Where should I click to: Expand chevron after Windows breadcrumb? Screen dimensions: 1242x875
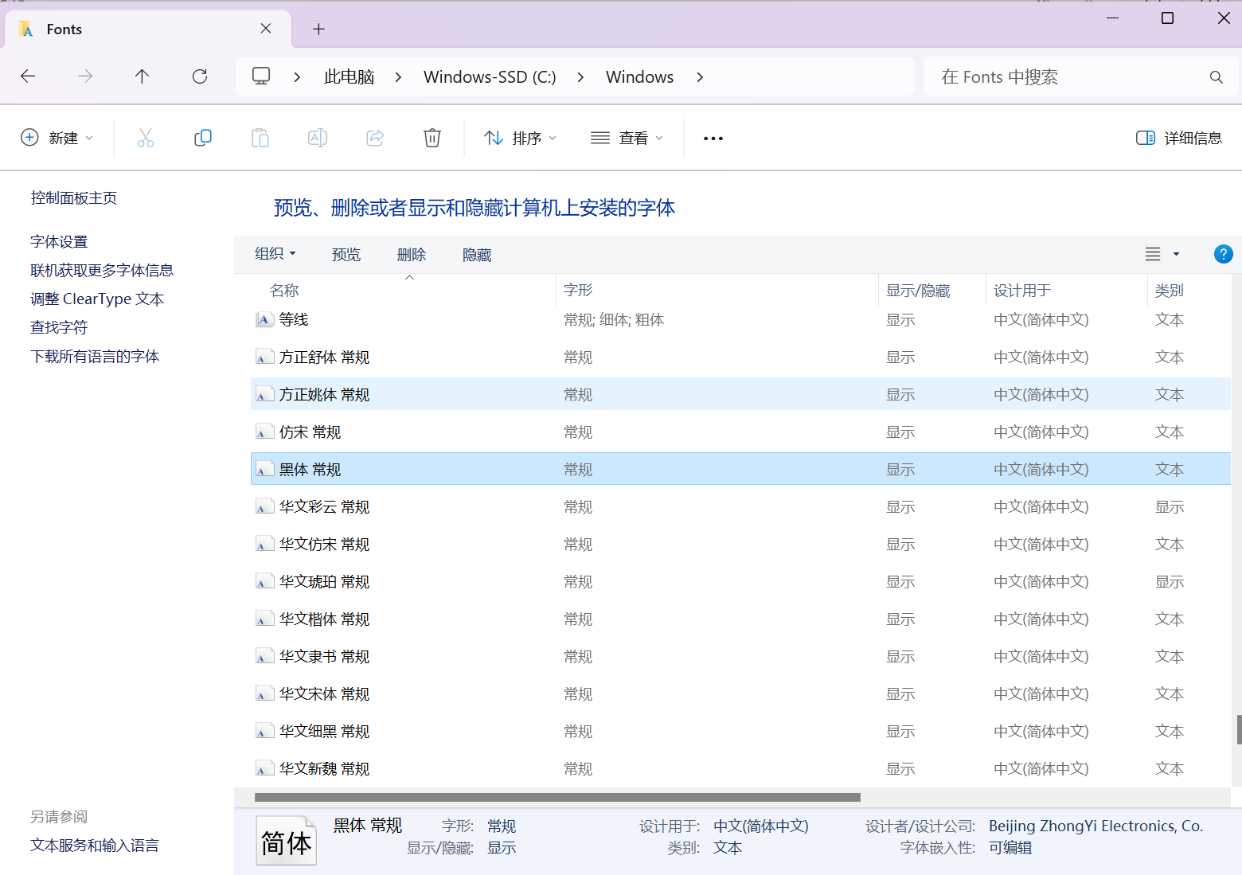pyautogui.click(x=700, y=77)
